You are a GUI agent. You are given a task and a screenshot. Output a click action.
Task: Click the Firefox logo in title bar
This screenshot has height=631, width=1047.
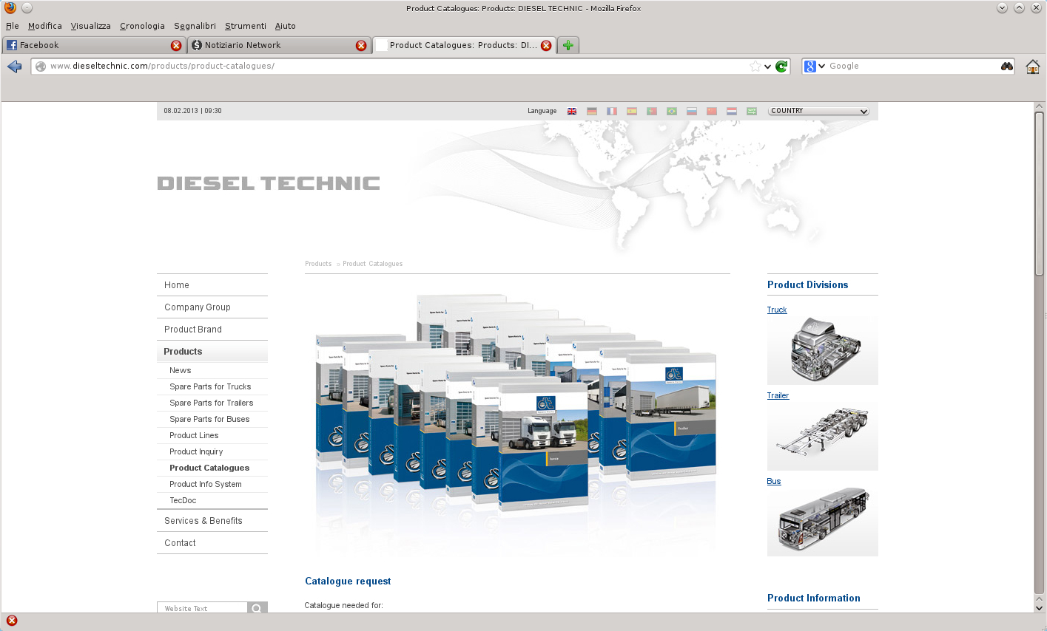pos(10,8)
